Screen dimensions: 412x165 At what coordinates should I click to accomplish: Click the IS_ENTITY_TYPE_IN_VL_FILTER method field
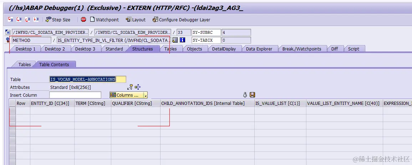coord(114,40)
